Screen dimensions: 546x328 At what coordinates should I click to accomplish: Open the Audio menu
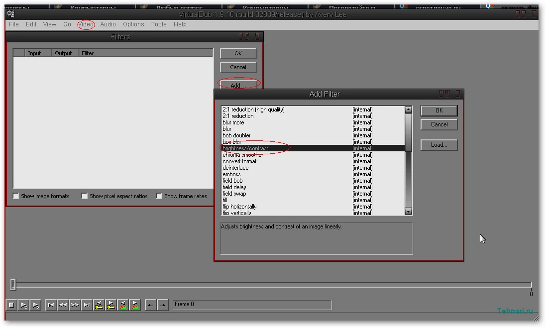coord(108,24)
